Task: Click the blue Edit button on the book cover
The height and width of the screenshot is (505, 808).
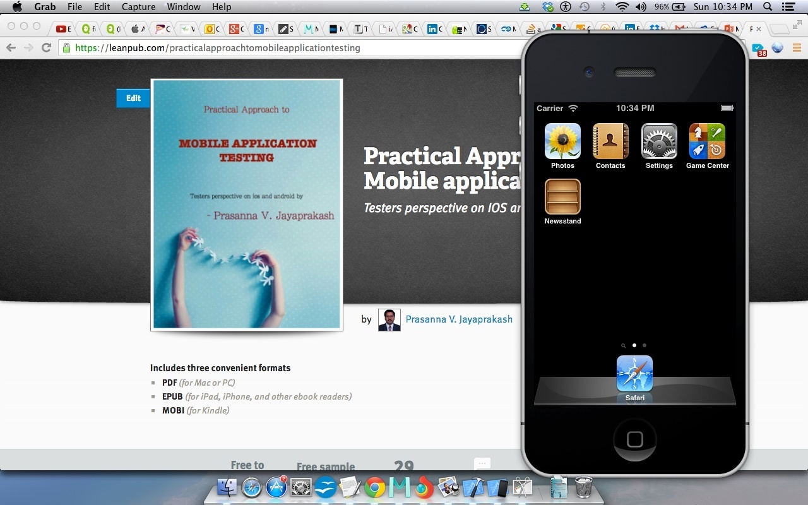Action: click(133, 98)
